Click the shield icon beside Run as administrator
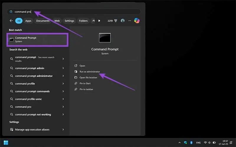 pyautogui.click(x=76, y=71)
